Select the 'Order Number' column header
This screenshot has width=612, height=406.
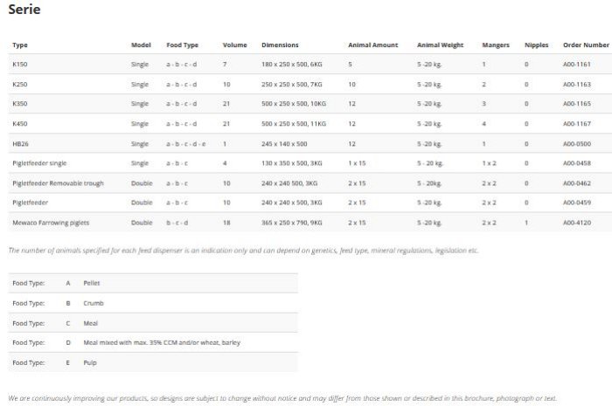pos(585,45)
